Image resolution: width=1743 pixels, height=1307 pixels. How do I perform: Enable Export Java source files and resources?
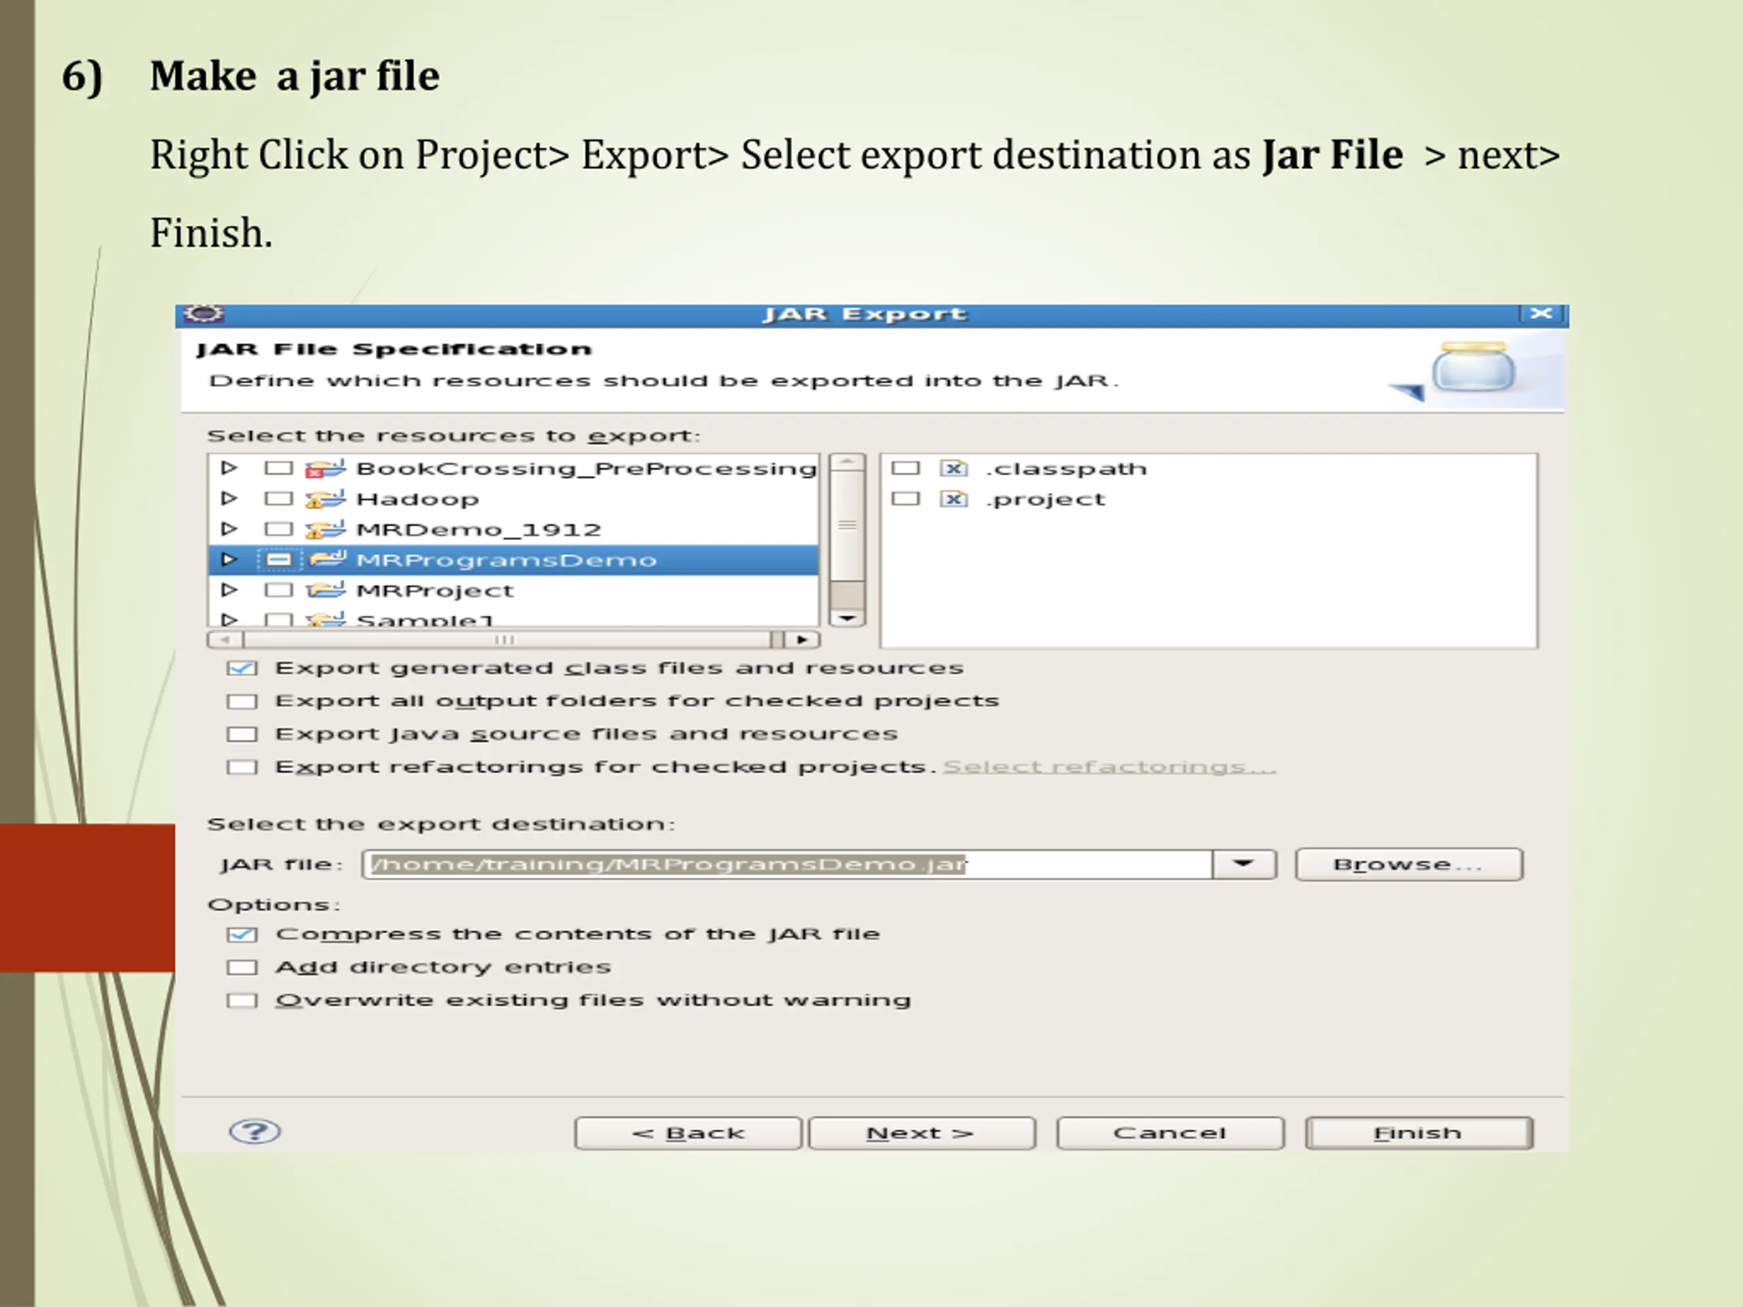pos(242,735)
